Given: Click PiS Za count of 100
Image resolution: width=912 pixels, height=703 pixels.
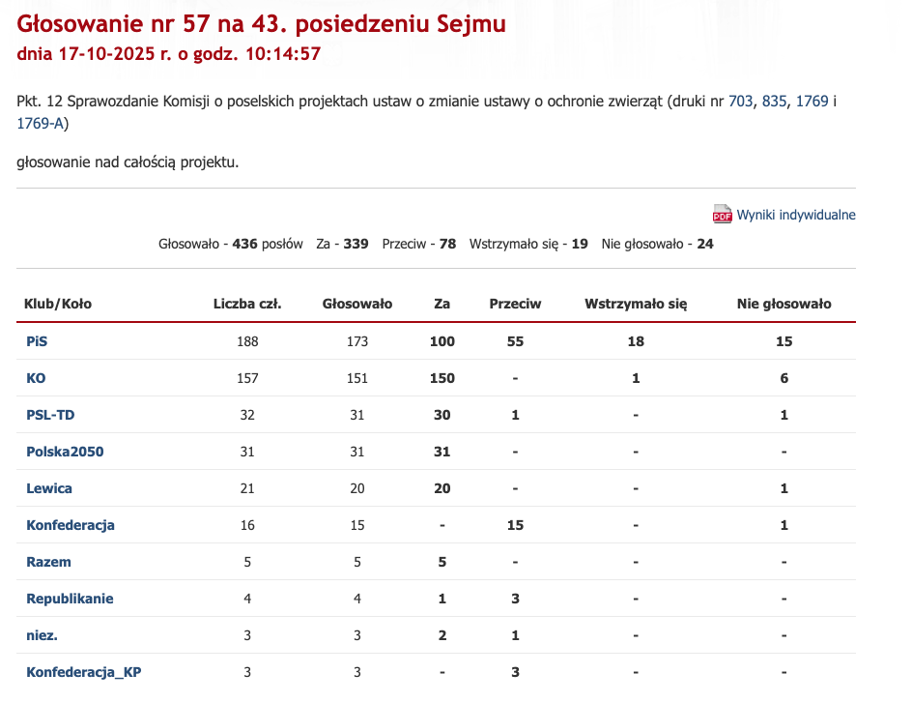Looking at the screenshot, I should click(x=442, y=341).
